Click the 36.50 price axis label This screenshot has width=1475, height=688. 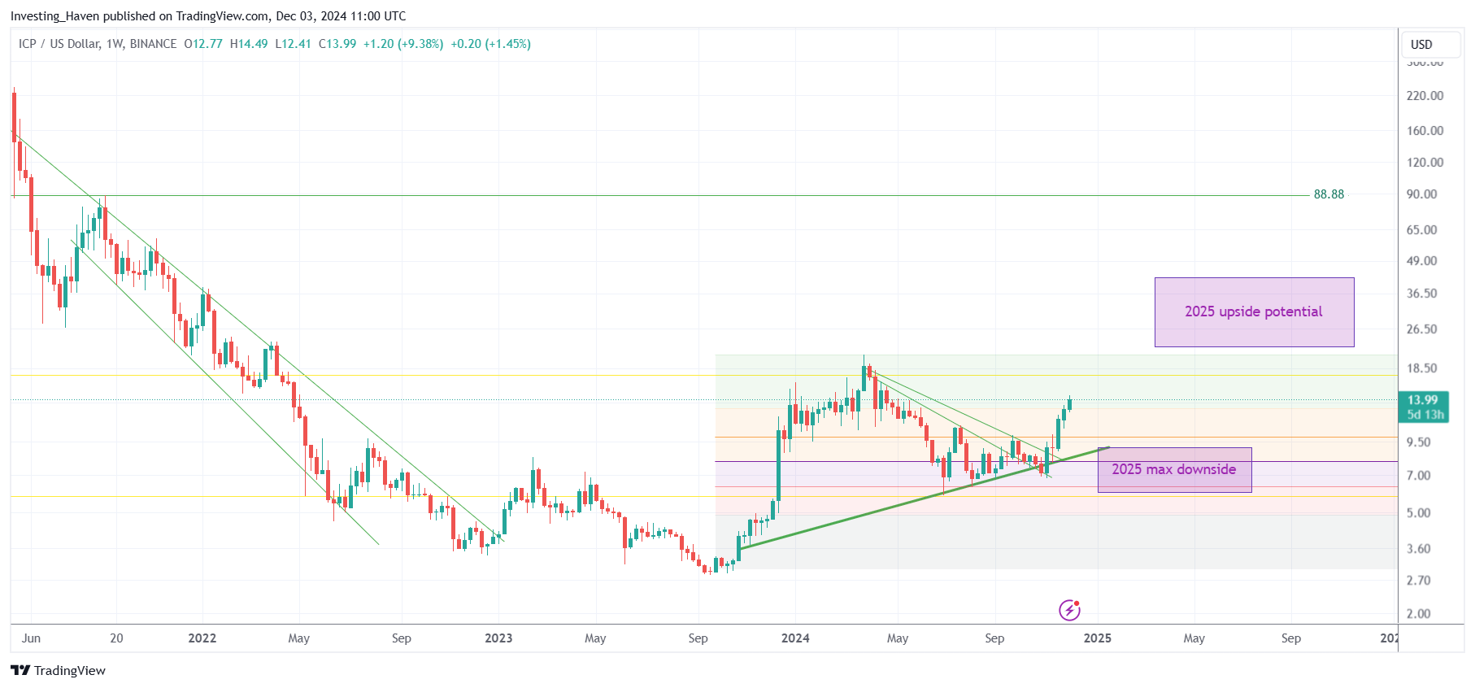pyautogui.click(x=1422, y=294)
